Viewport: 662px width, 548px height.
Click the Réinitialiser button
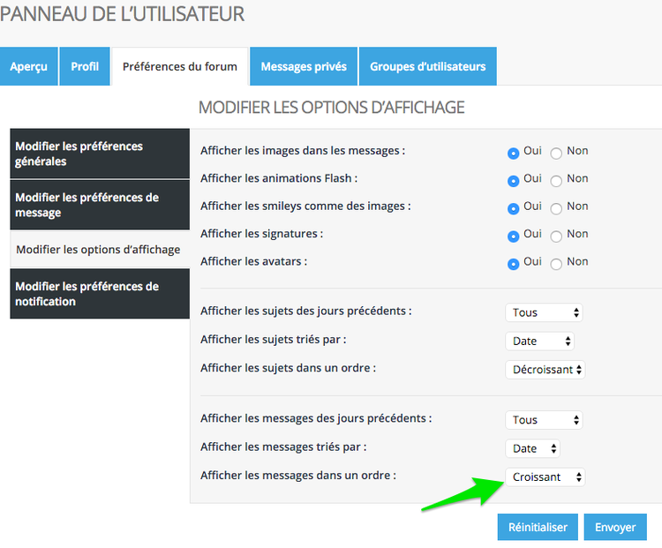538,527
